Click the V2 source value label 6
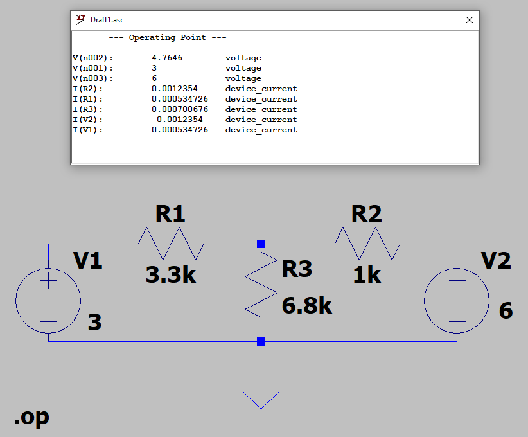Viewport: 528px width, 437px height. [x=506, y=310]
